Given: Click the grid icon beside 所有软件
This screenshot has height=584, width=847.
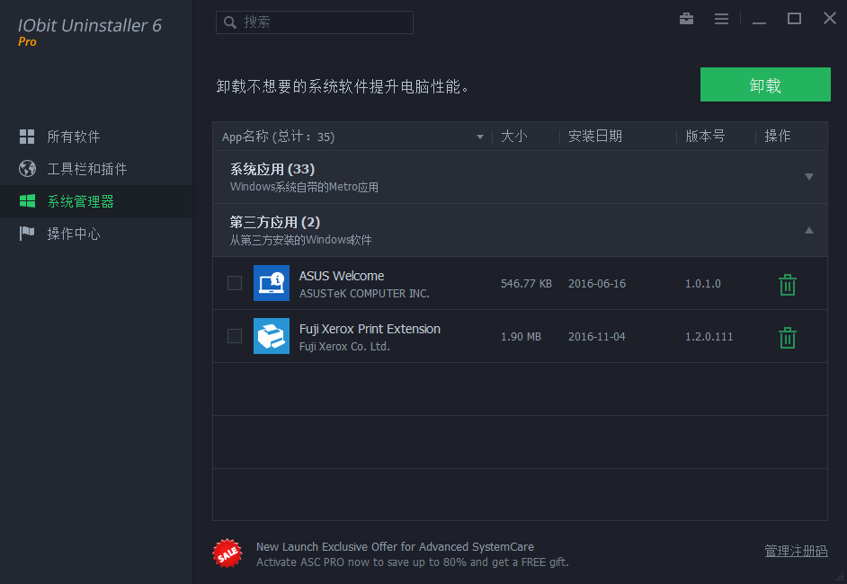Looking at the screenshot, I should click(x=27, y=137).
